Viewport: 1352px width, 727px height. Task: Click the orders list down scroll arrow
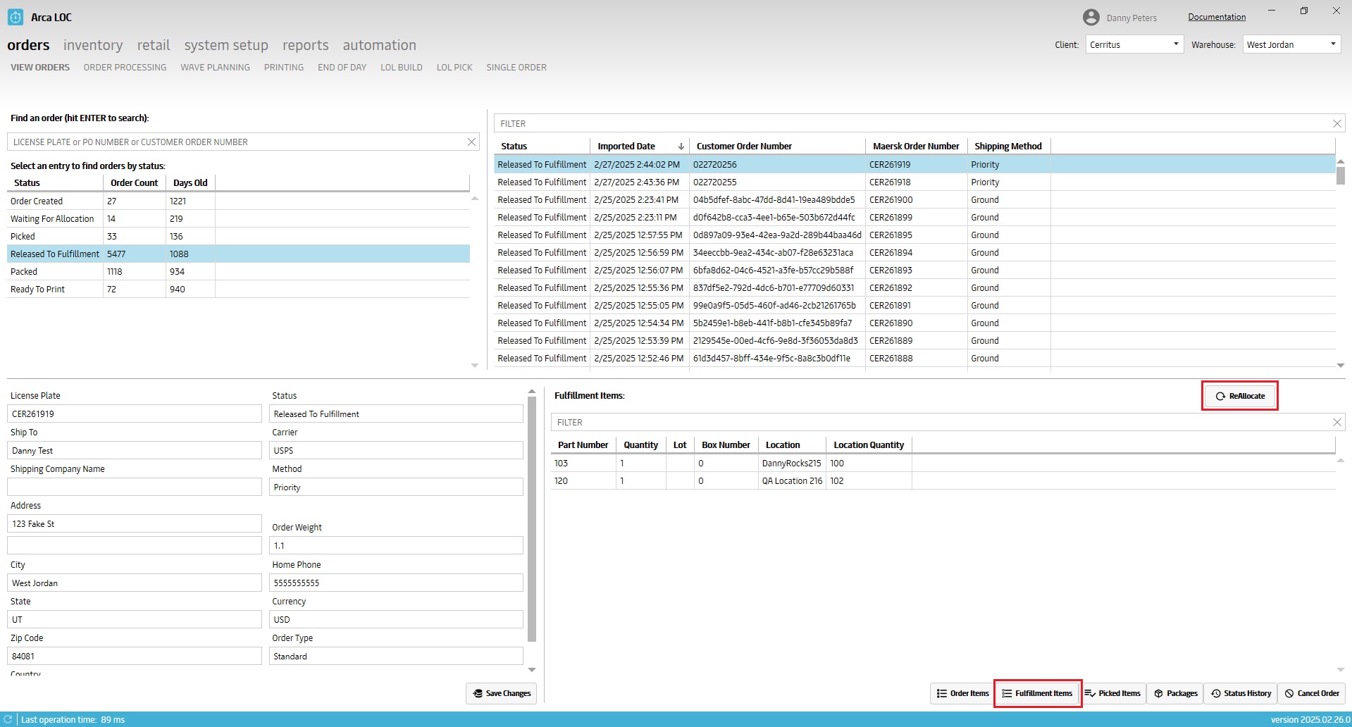(1340, 365)
